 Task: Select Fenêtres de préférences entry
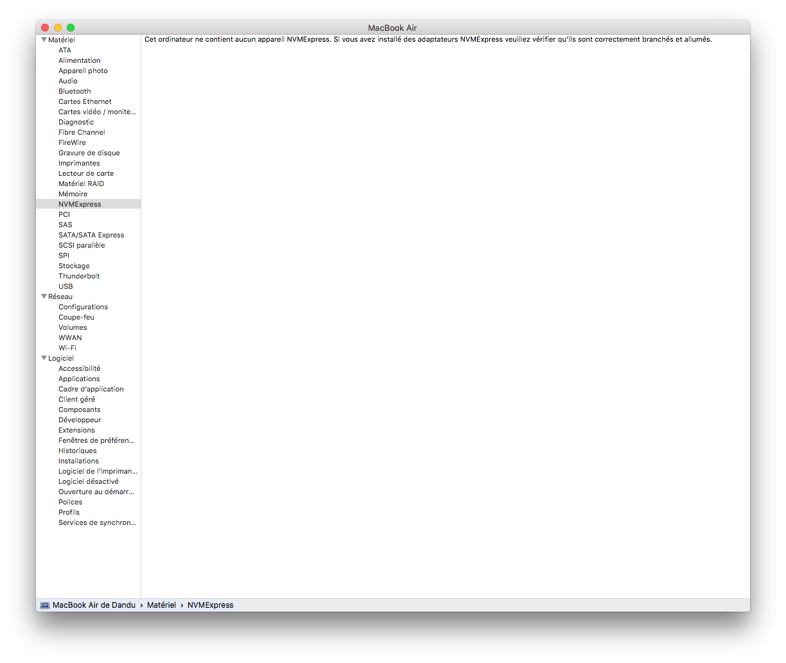pyautogui.click(x=96, y=440)
